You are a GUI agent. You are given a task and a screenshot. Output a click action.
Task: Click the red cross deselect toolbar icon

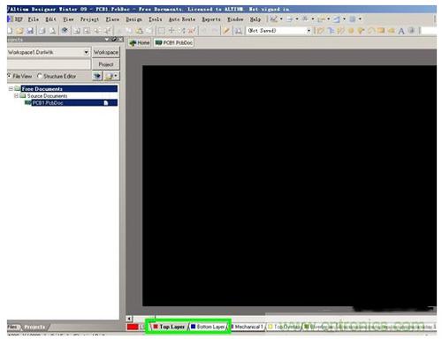click(x=192, y=31)
